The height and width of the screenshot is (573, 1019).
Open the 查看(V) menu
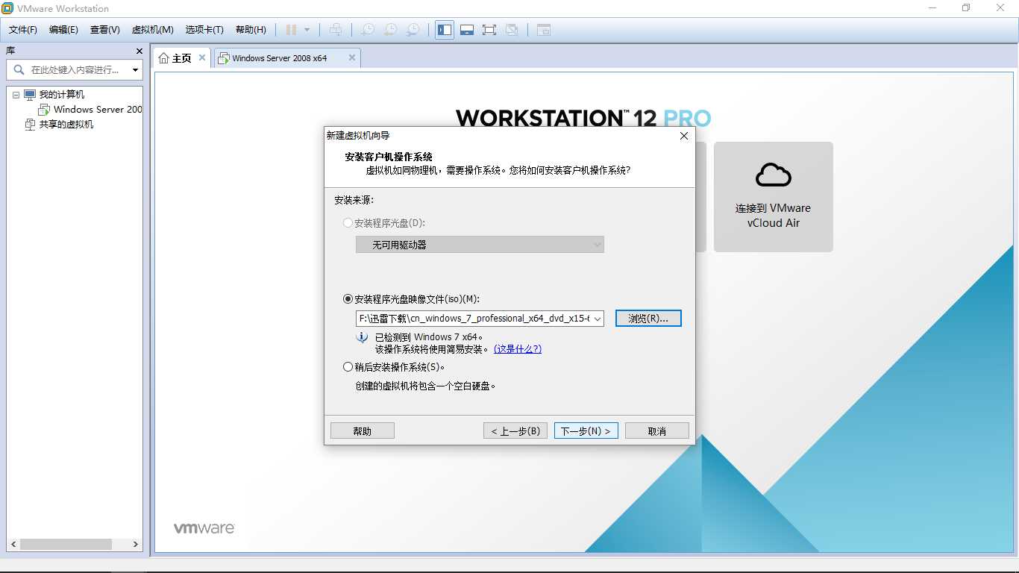104,30
